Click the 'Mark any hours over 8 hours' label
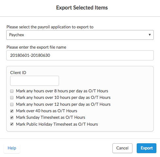This screenshot has height=157, width=160. (62, 91)
